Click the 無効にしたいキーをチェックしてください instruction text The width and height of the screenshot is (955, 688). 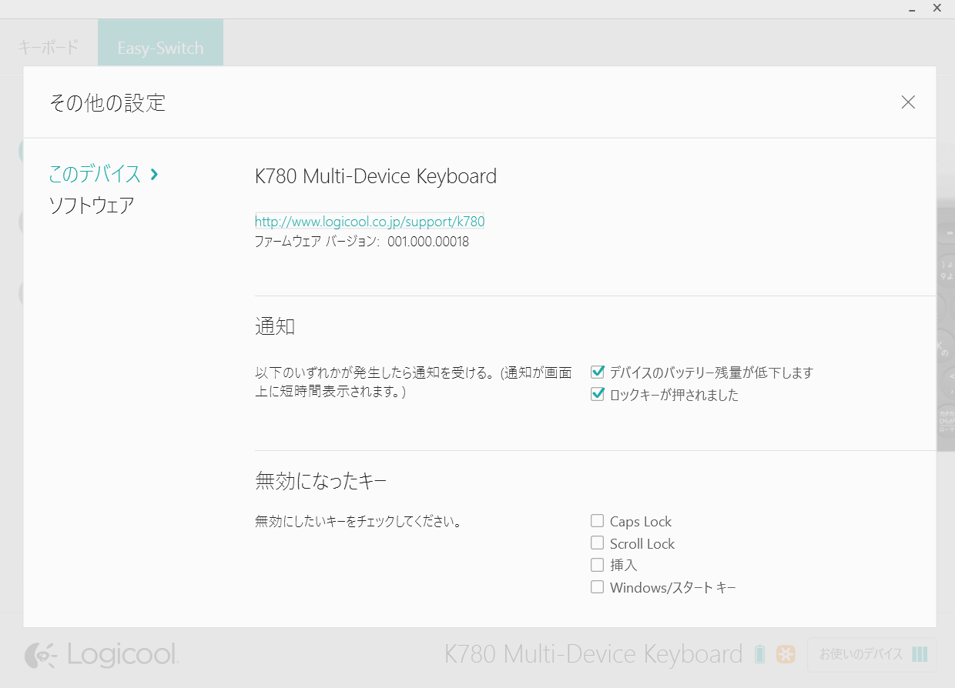[x=358, y=522]
